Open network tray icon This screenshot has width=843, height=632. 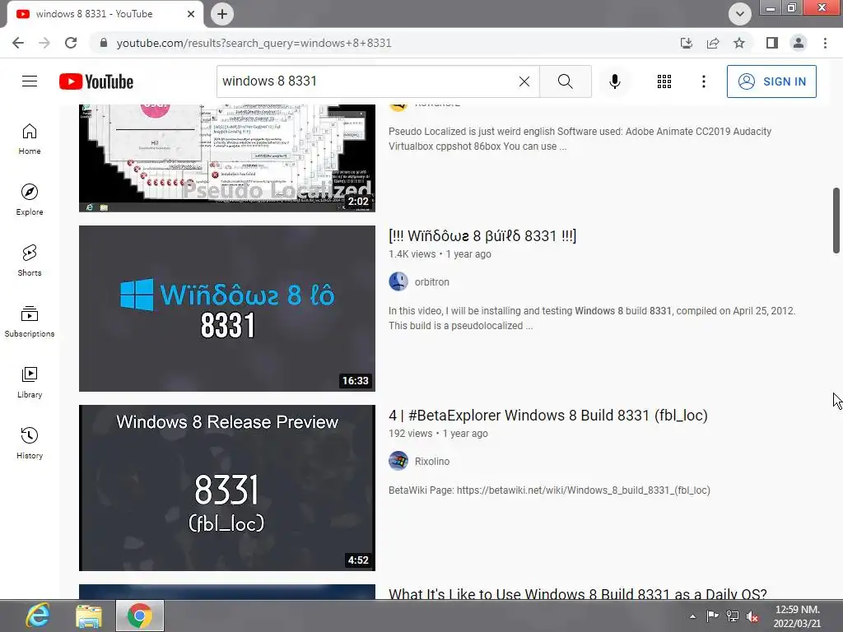point(732,616)
